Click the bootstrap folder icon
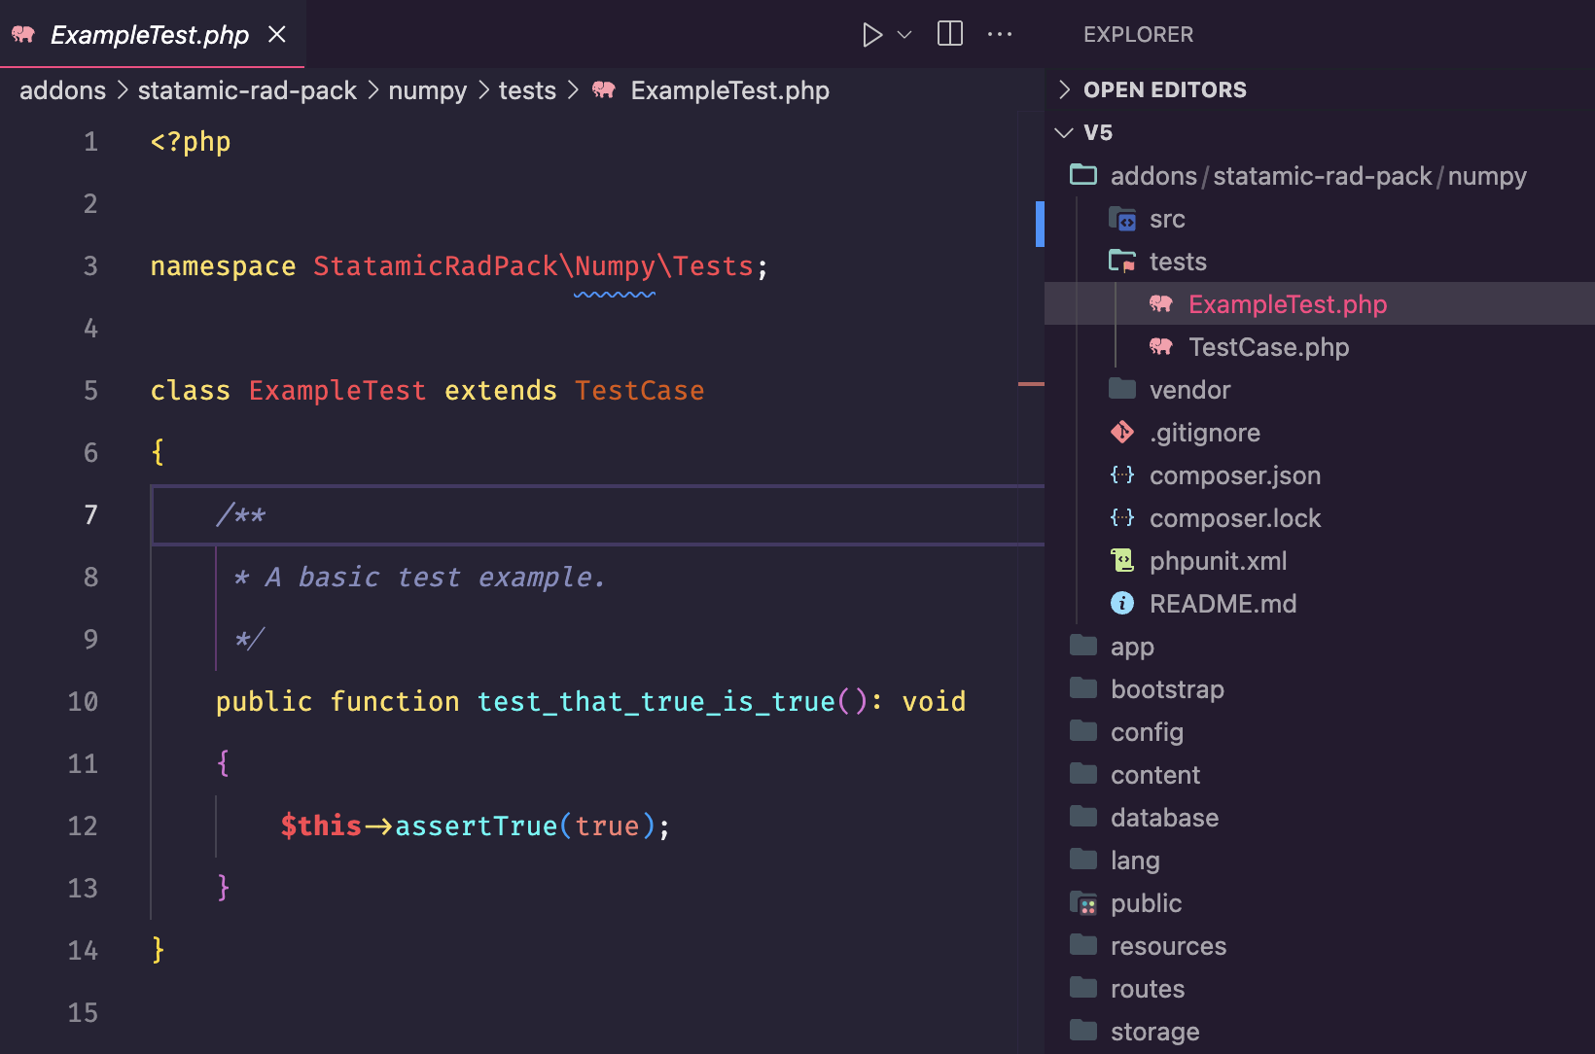Screen dimensions: 1595x1054 coord(1083,687)
